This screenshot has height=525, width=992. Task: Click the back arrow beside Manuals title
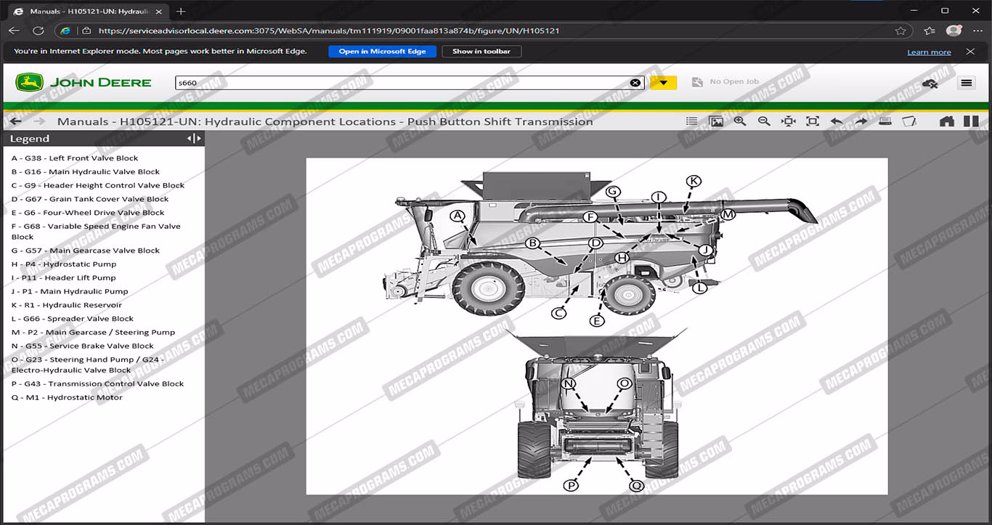(x=16, y=121)
